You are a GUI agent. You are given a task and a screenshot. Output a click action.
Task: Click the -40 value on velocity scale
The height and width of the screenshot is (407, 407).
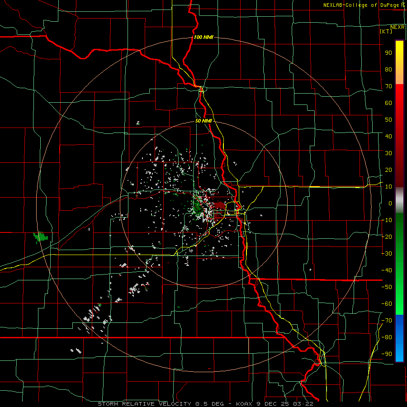[x=387, y=270]
